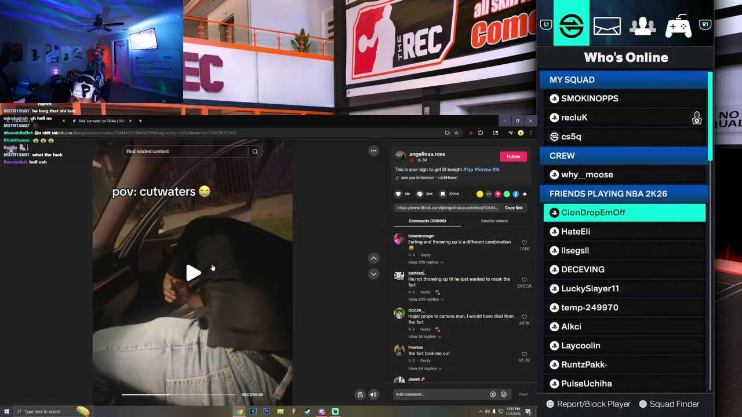Play the paused TikTok video
The image size is (742, 417).
193,273
